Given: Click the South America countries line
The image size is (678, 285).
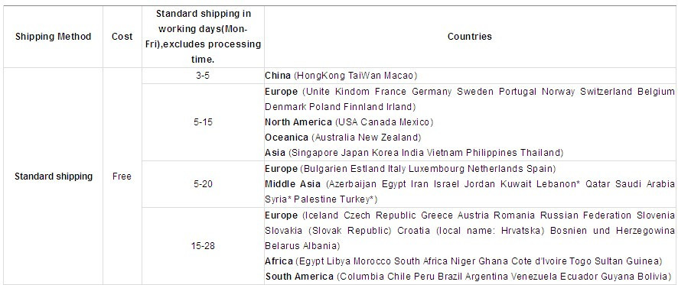Looking at the screenshot, I should pos(468,277).
